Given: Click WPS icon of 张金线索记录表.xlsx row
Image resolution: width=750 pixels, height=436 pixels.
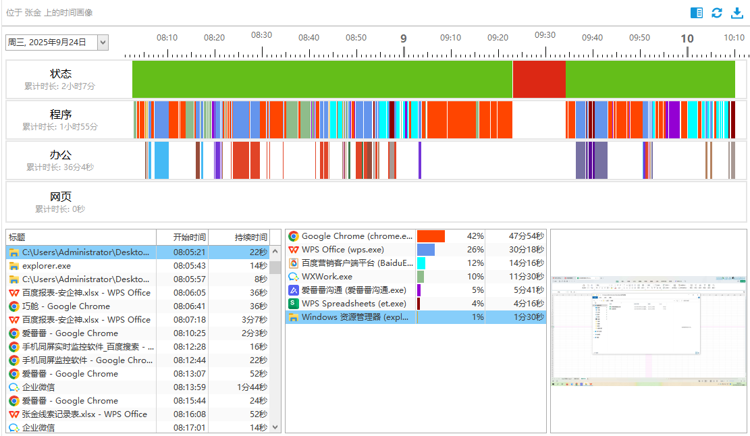Looking at the screenshot, I should pos(14,414).
